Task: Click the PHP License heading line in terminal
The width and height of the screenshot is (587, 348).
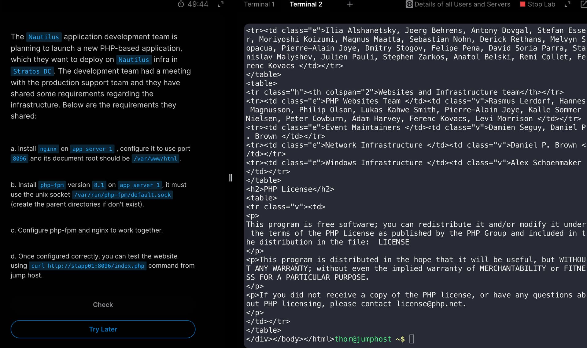Action: pyautogui.click(x=290, y=189)
